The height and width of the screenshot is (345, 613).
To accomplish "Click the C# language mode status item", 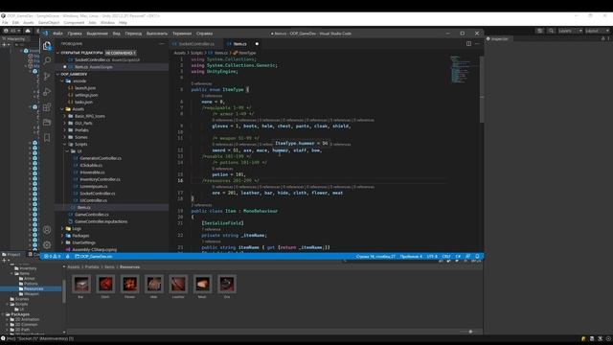I will click(x=458, y=257).
